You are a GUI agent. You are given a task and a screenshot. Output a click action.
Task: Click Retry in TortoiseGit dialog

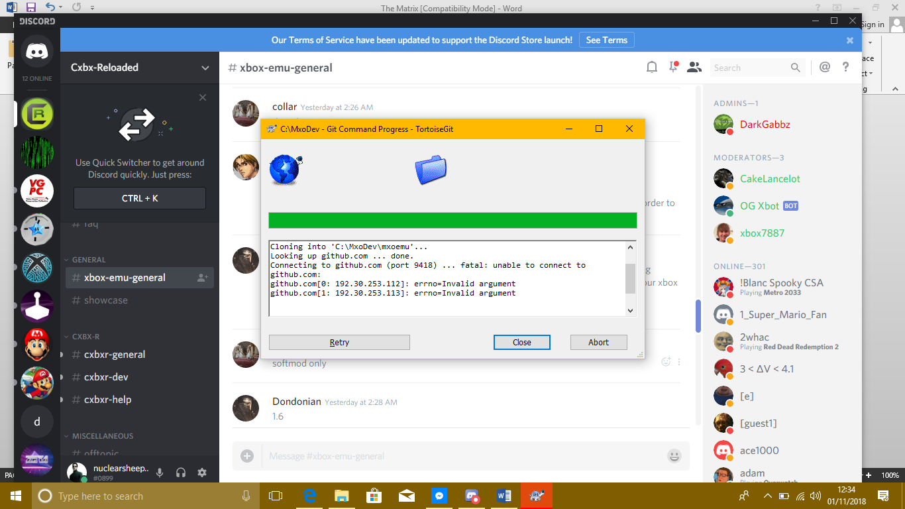[339, 342]
